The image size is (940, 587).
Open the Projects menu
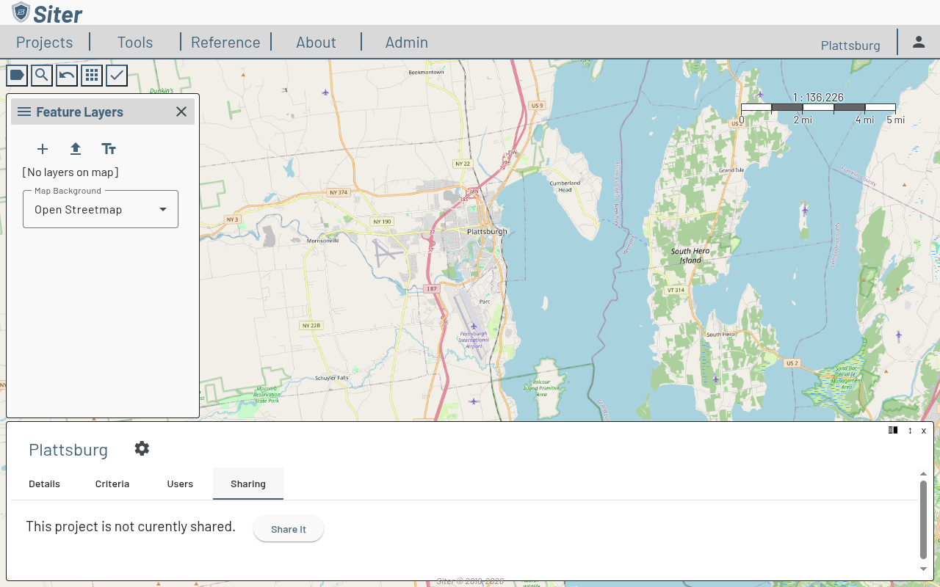point(45,43)
